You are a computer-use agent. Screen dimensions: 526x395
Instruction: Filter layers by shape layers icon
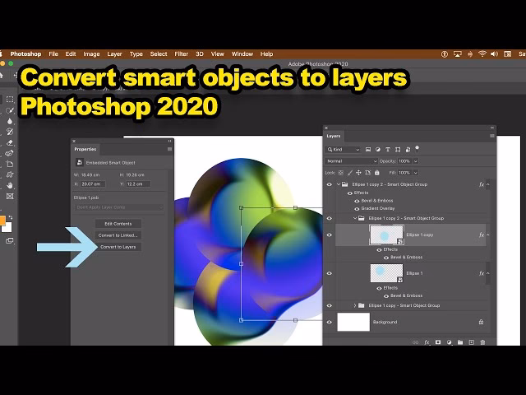(x=398, y=150)
